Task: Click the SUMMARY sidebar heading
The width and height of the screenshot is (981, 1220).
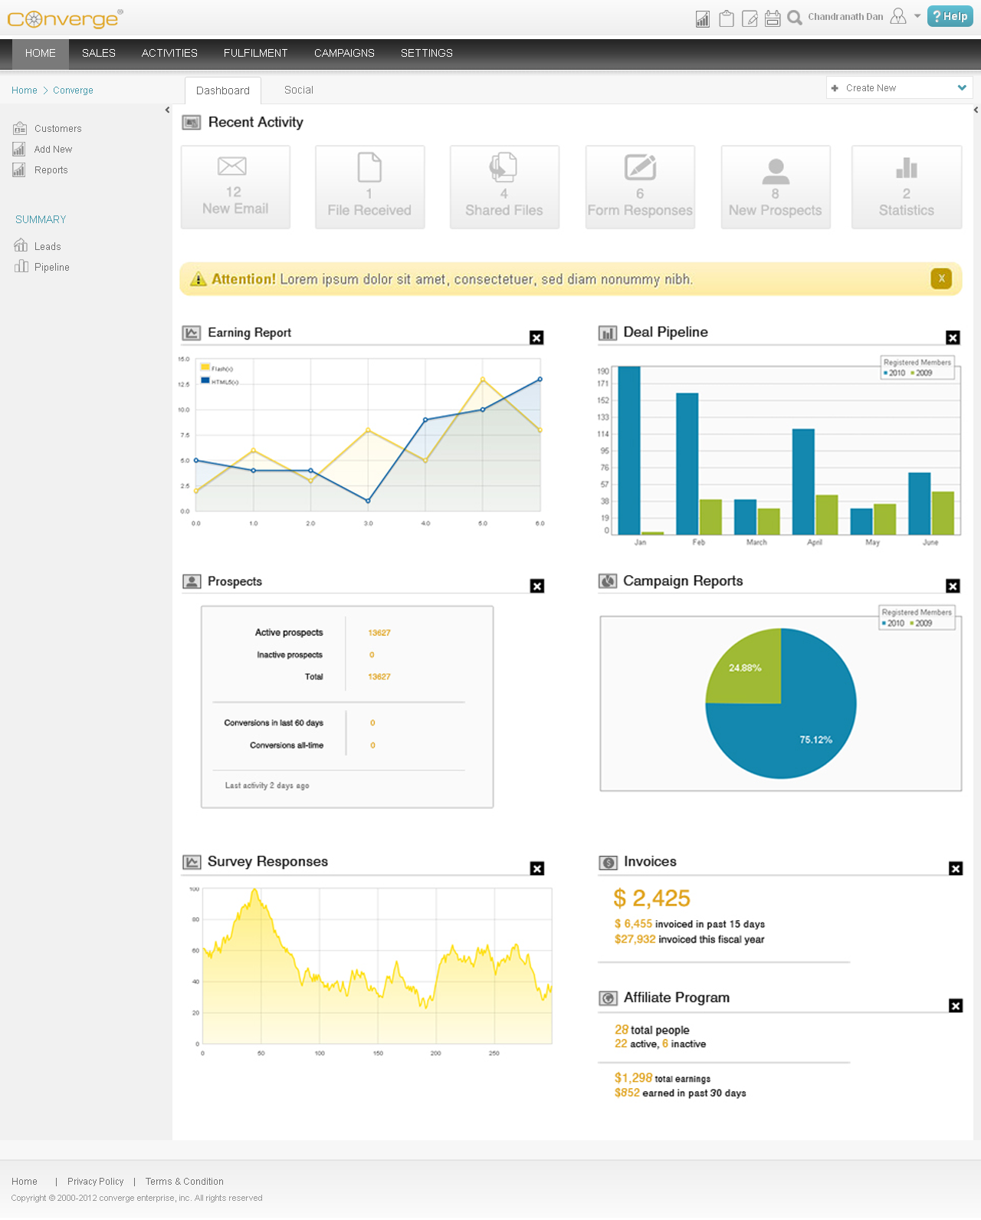Action: click(41, 219)
